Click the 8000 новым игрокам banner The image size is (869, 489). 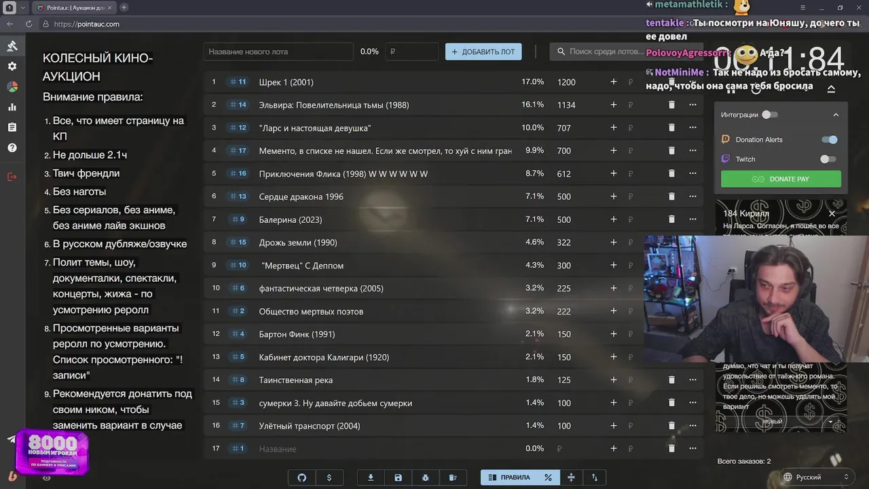pyautogui.click(x=52, y=452)
